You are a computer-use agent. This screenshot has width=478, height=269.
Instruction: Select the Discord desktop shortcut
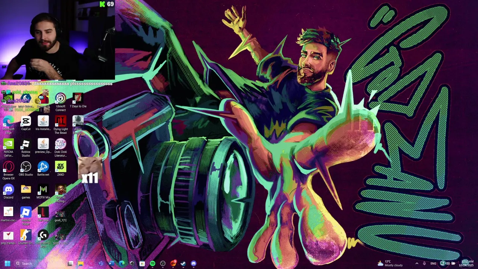(x=8, y=192)
